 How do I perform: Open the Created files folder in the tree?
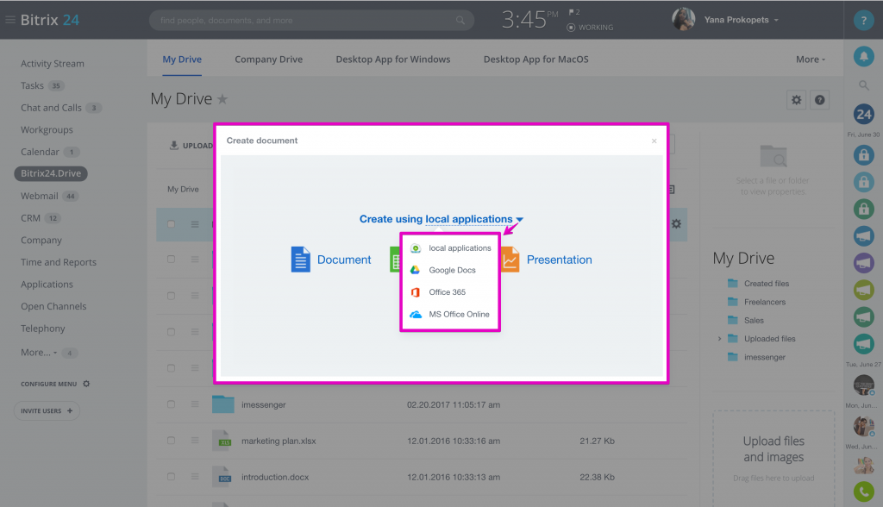coord(767,284)
